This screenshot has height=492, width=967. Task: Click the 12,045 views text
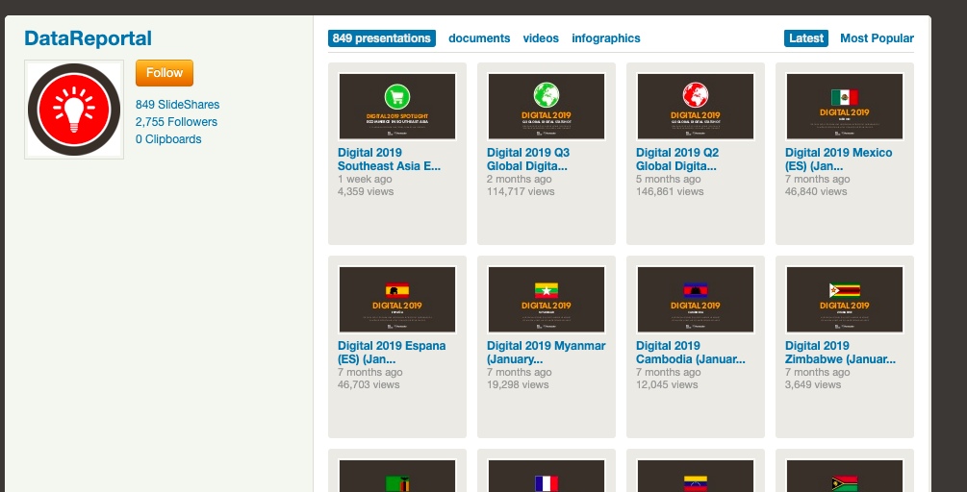[x=667, y=385]
